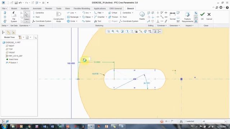Apply the Perpendicular constraint
Viewport: 230px width, 129px height.
(x=158, y=21)
